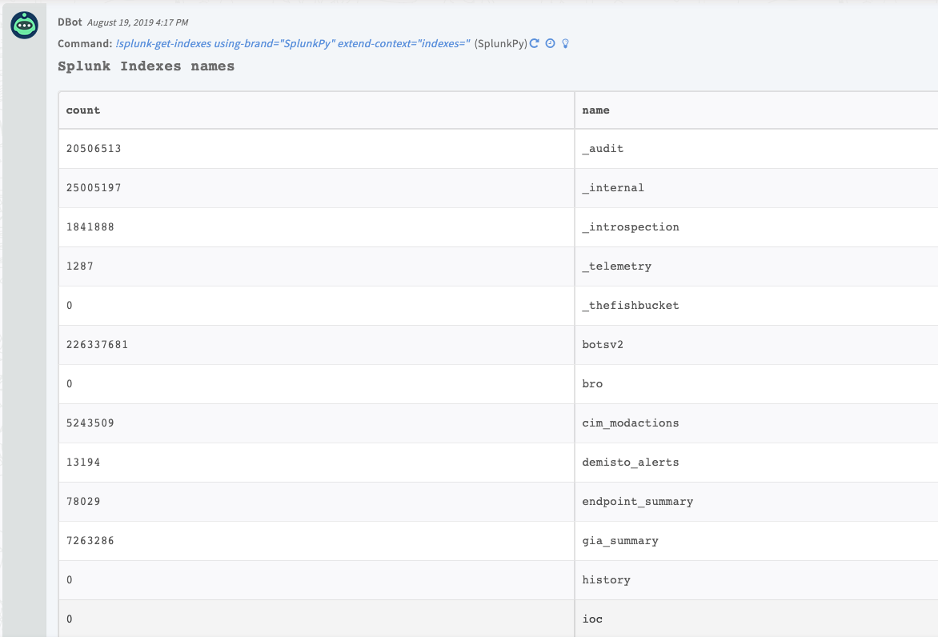Click the Splunk Indexes names heading
The width and height of the screenshot is (938, 637).
(x=146, y=66)
